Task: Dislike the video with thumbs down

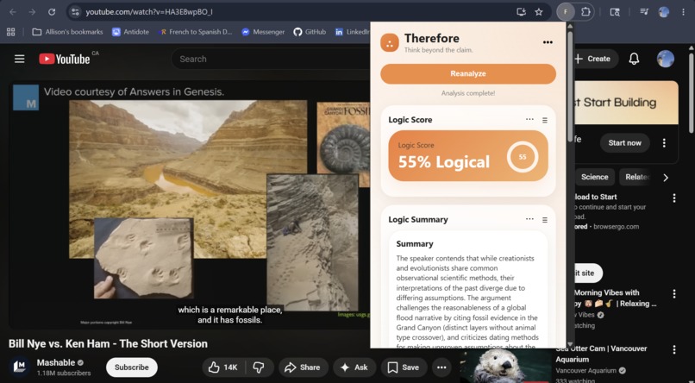Action: (259, 367)
